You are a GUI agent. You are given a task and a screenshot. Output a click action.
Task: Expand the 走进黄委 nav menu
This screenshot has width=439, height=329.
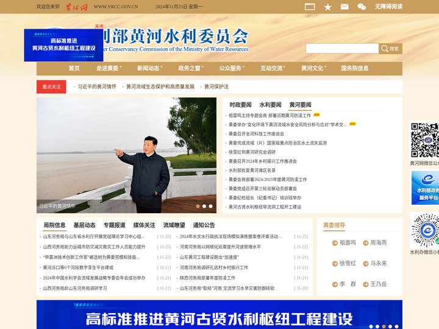click(109, 68)
